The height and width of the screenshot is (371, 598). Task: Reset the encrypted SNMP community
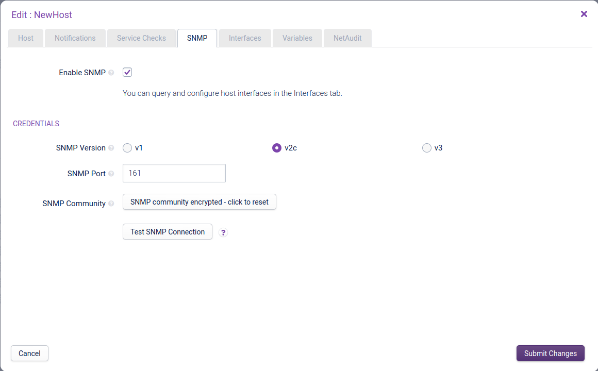[x=200, y=202]
